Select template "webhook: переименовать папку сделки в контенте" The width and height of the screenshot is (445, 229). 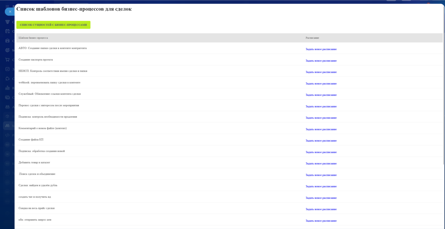point(49,82)
